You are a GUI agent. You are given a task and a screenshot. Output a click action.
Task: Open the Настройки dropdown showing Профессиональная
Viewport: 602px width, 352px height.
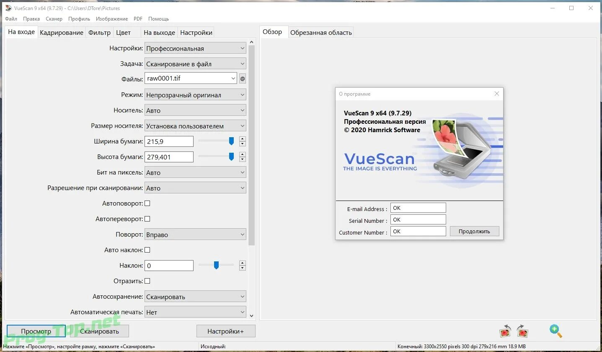195,48
